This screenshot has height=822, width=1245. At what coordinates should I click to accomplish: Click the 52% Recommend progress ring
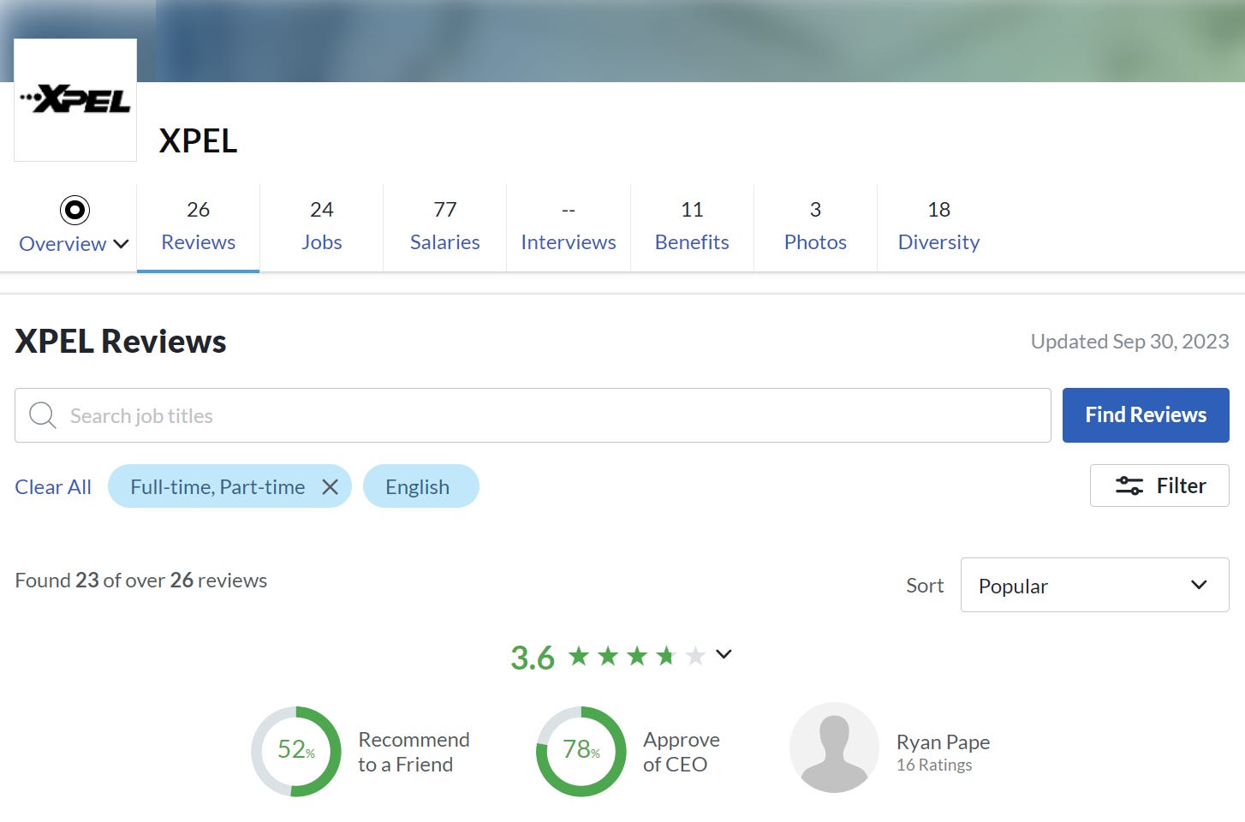[x=296, y=751]
